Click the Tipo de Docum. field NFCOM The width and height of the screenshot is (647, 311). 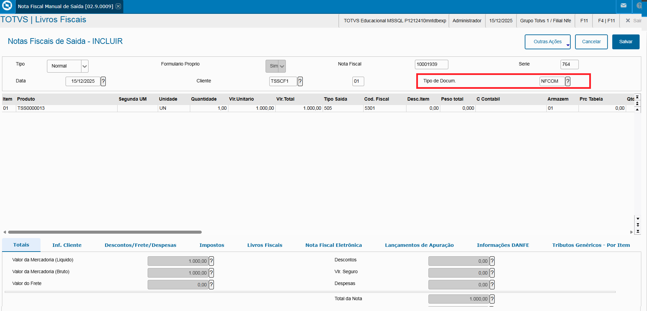(552, 81)
